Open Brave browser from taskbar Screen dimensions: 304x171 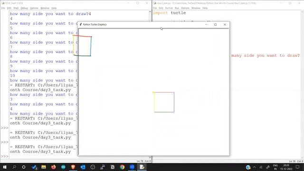click(x=73, y=167)
